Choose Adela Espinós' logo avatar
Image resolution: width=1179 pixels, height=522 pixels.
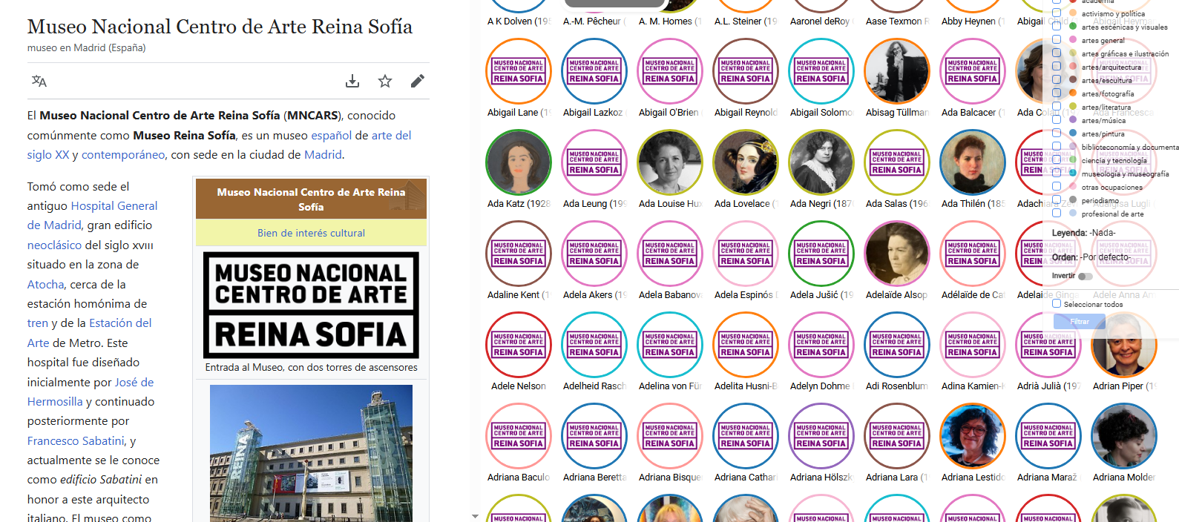tap(746, 254)
